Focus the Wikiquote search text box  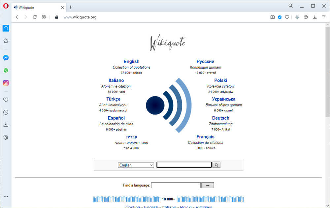pos(184,165)
